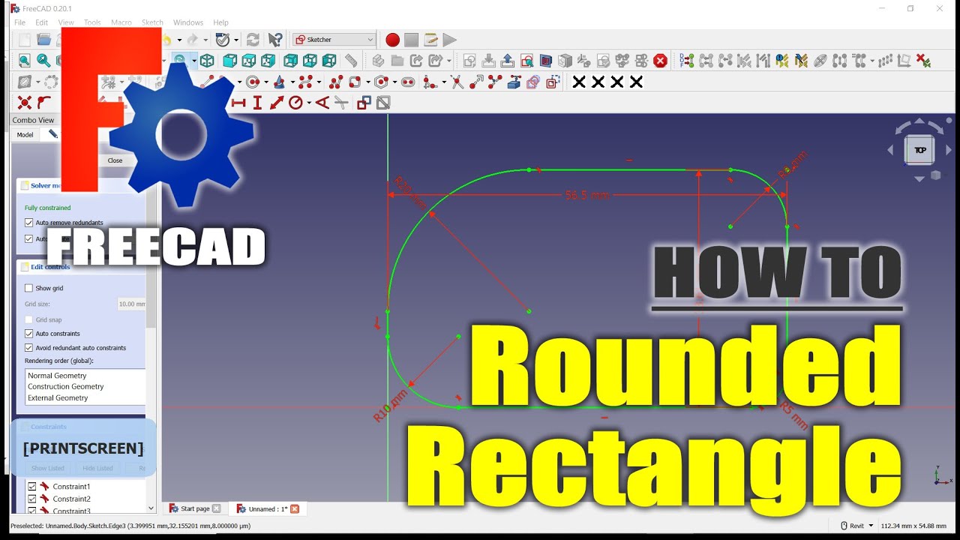Screen dimensions: 960x540
Task: Select the Create Rectangle tool
Action: coord(355,82)
